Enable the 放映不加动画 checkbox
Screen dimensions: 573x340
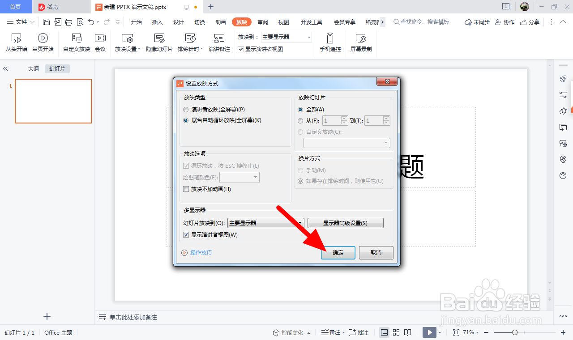(186, 189)
